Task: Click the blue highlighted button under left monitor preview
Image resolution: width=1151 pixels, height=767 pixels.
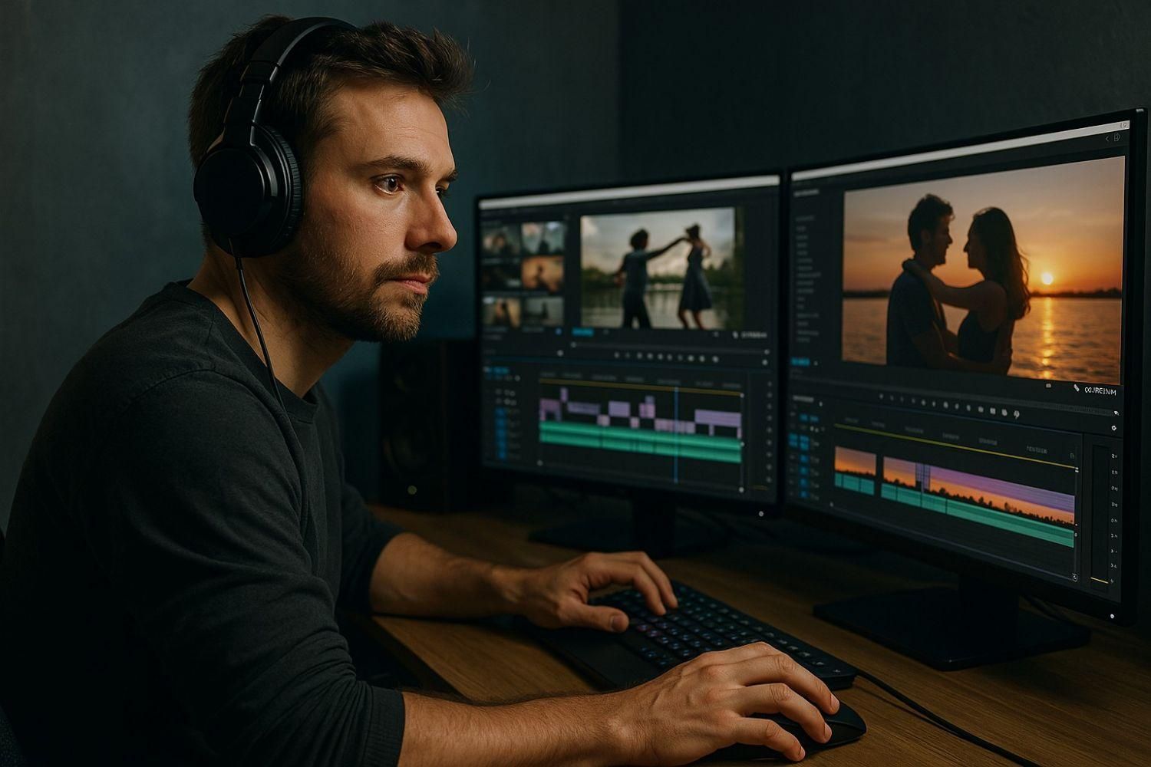Action: coord(583,332)
